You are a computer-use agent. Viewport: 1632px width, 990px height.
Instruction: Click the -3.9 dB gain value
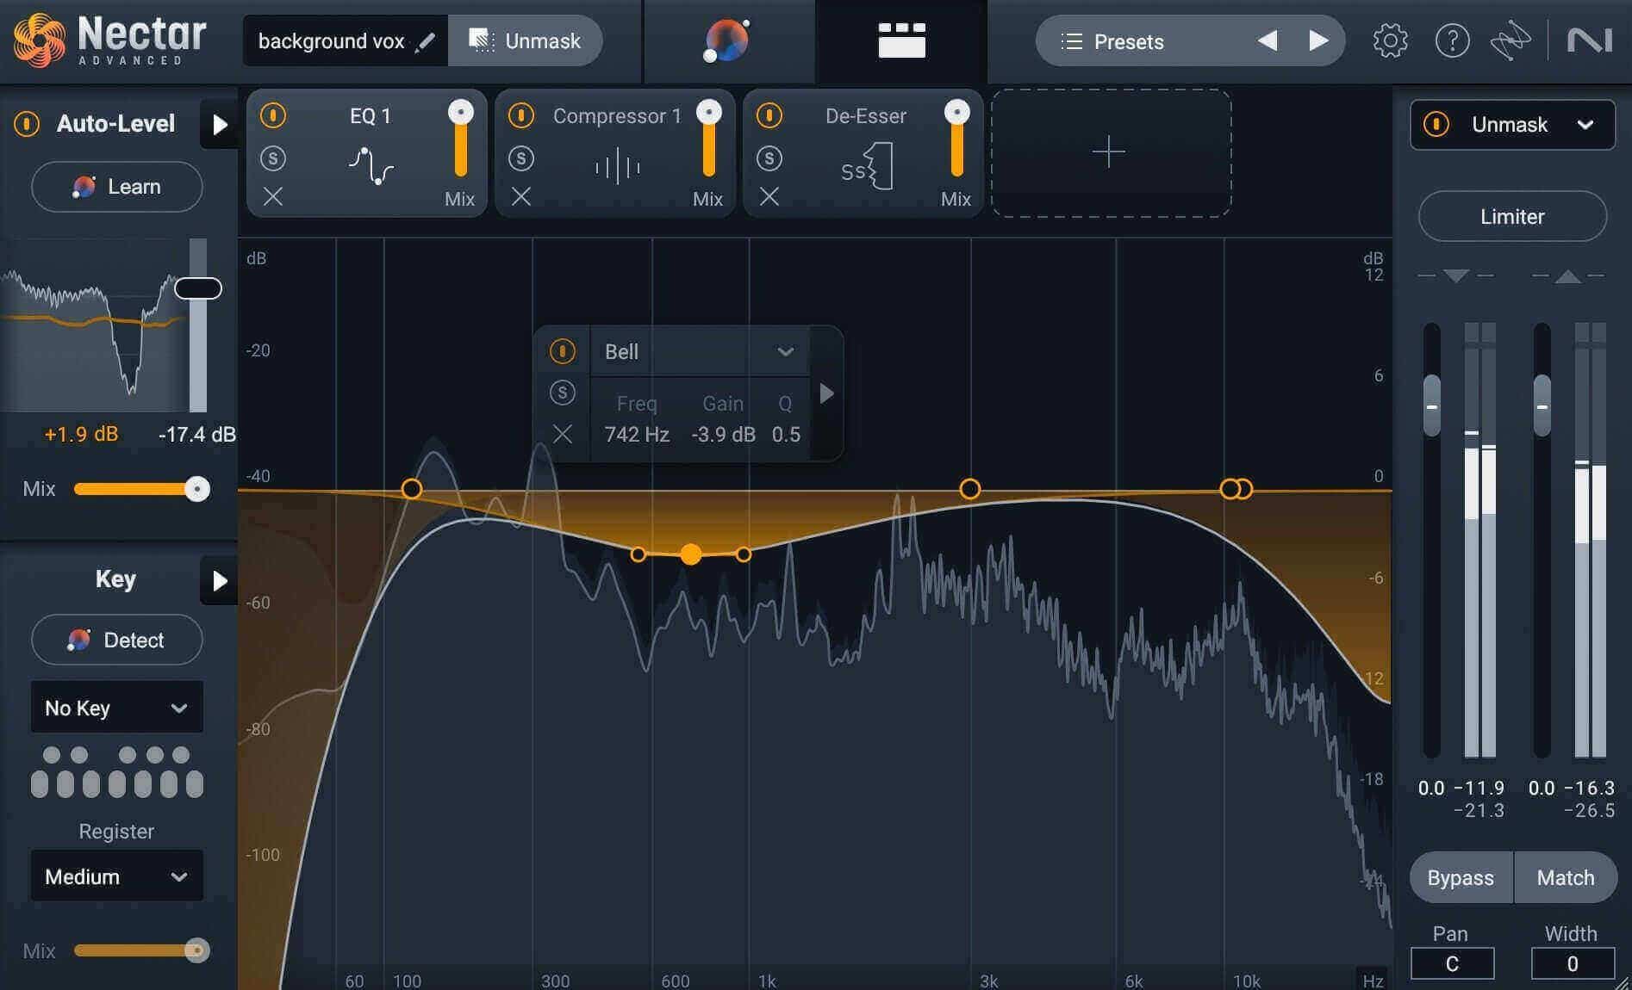tap(723, 435)
